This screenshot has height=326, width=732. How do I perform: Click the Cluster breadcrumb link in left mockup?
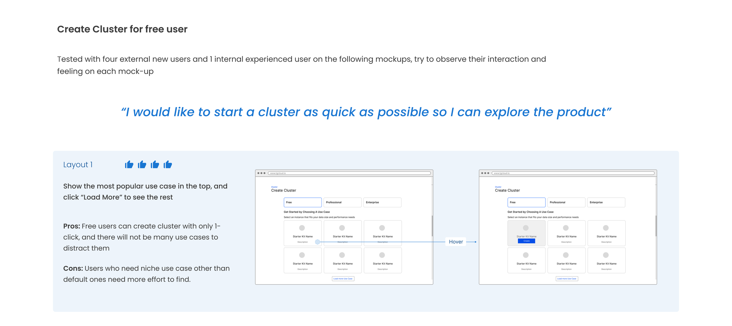(274, 187)
